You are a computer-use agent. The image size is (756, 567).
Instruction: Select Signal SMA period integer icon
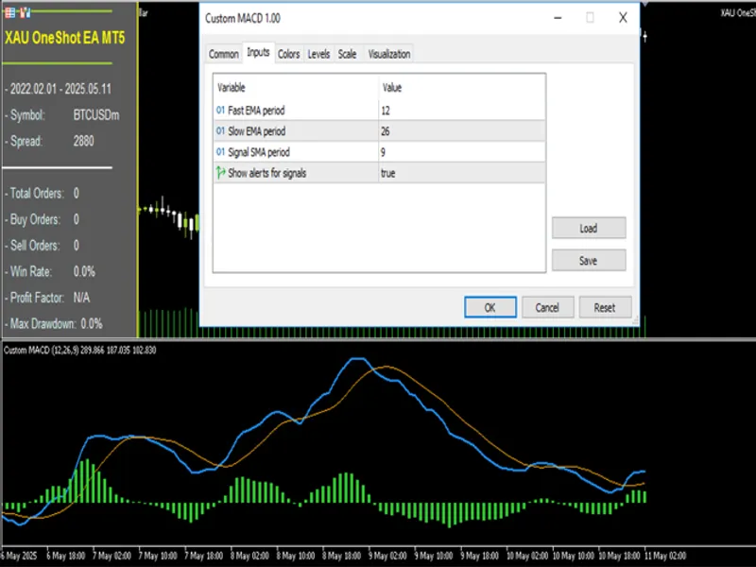[220, 152]
